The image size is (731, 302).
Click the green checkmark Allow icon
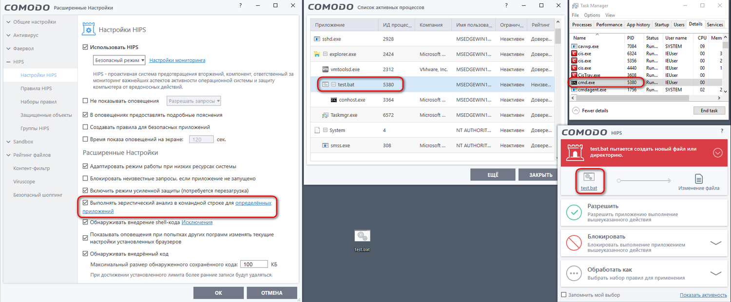point(575,212)
